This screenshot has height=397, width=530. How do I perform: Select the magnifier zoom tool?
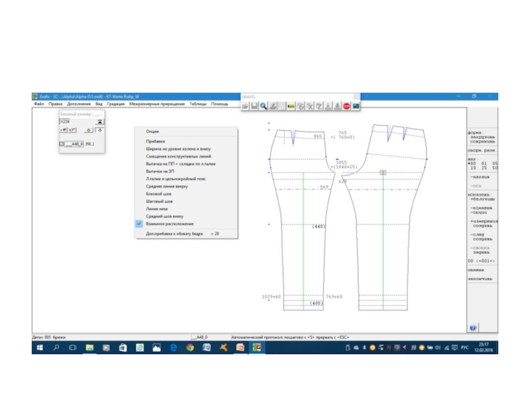[264, 105]
